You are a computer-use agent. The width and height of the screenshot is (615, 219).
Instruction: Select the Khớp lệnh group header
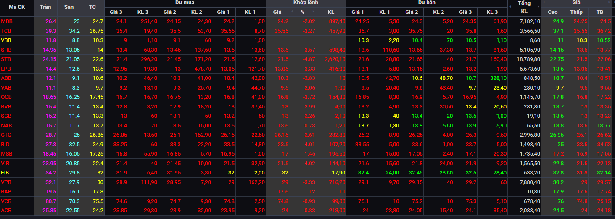click(x=306, y=3)
